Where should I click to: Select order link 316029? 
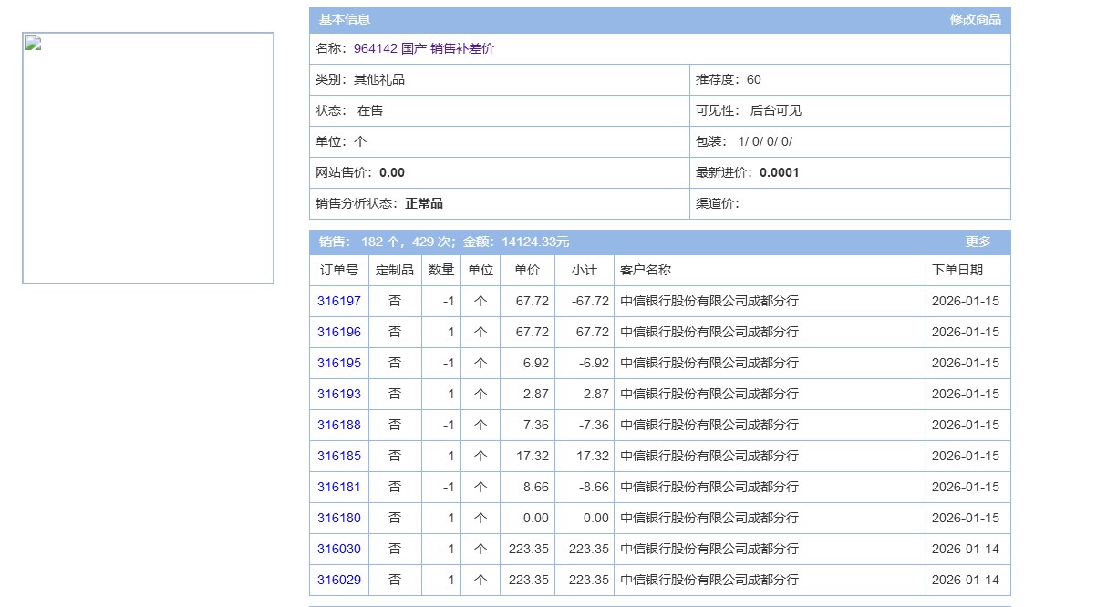coord(338,581)
